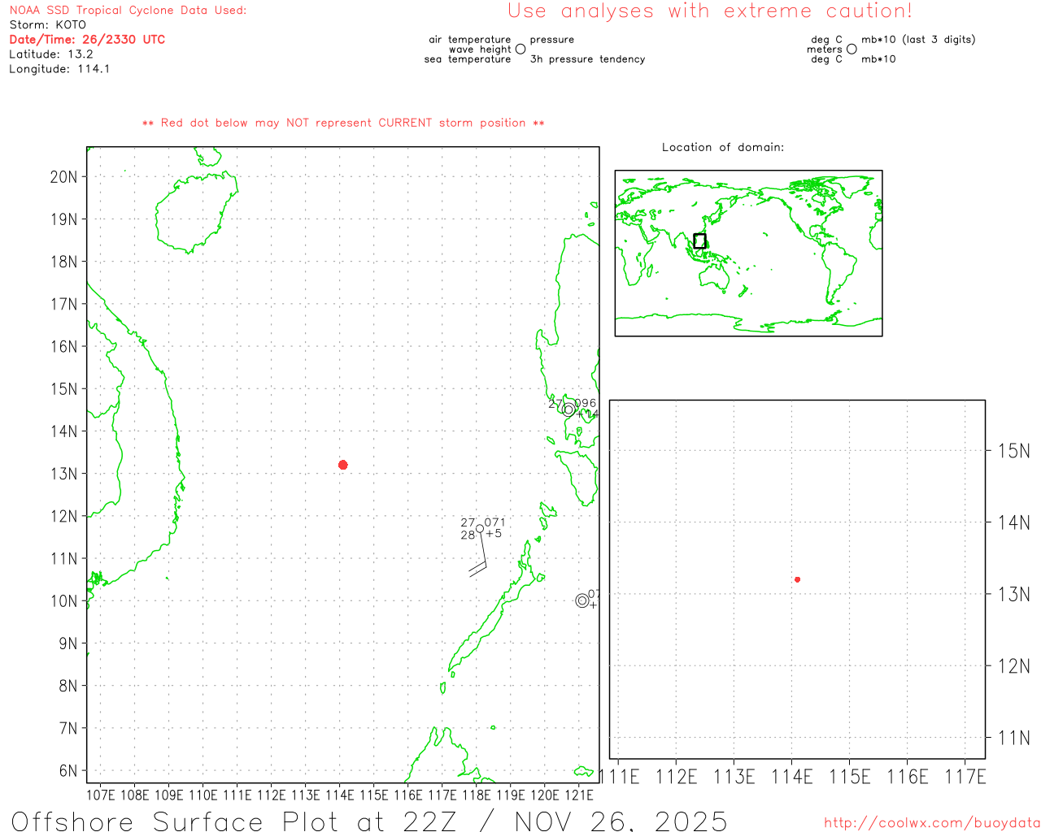Click the Longitude: 114.1 value
This screenshot has height=832, width=1041.
click(x=59, y=69)
